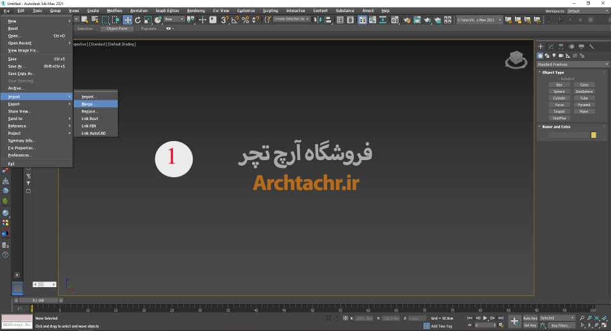Select the Select and Scale tool
Viewport: 611px width, 331px height.
(x=148, y=20)
